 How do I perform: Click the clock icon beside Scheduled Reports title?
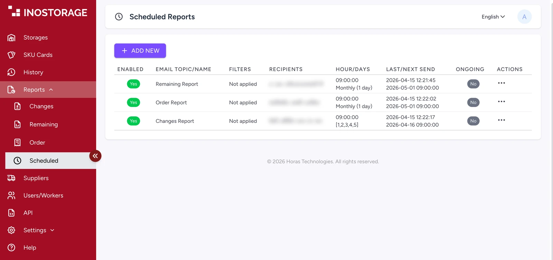coord(119,17)
